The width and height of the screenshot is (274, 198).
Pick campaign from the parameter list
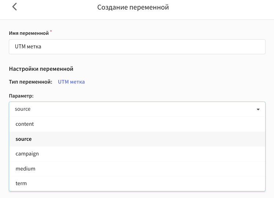coord(137,154)
